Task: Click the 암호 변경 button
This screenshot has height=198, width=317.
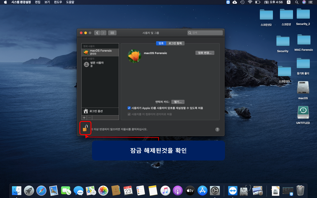Action: tap(205, 53)
